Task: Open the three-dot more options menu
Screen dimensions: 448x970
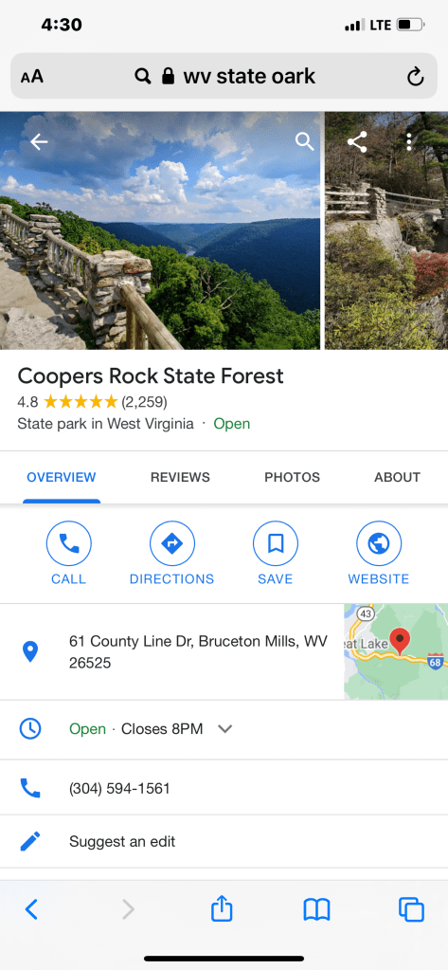Action: [409, 141]
